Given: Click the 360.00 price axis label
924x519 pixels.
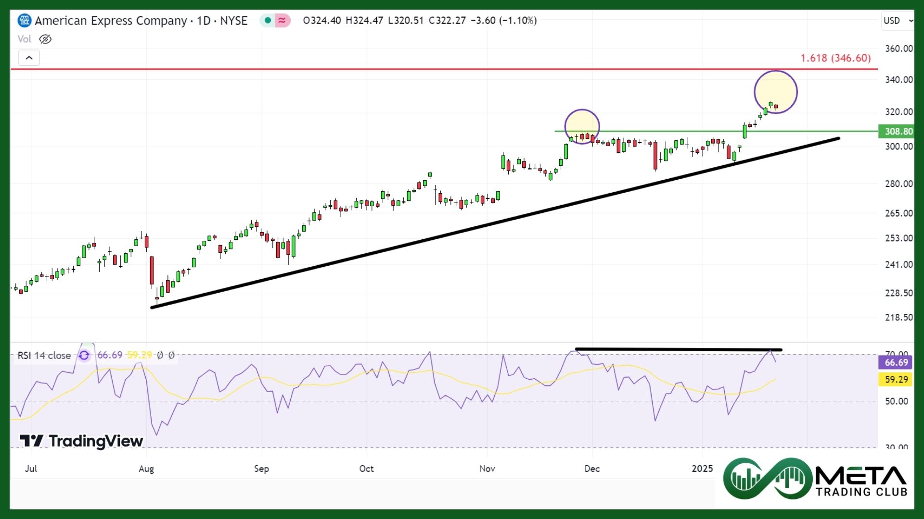Looking at the screenshot, I should (898, 49).
